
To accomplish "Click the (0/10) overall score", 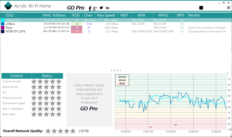I will [84, 131].
